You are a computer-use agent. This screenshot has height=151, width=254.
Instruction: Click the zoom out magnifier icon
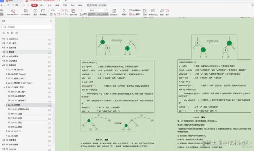tap(63, 10)
